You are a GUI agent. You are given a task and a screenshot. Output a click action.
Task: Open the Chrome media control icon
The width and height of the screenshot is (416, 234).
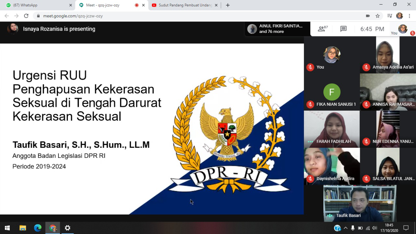coord(389,16)
